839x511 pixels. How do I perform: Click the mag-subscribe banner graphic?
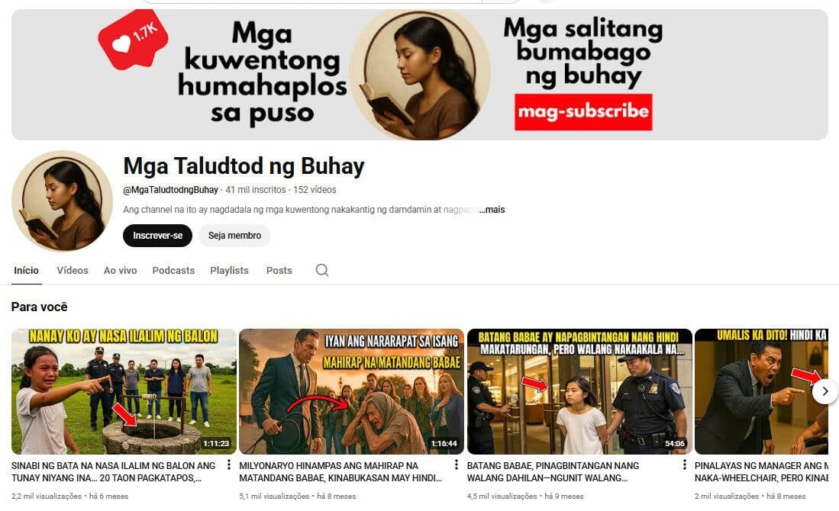tap(583, 111)
